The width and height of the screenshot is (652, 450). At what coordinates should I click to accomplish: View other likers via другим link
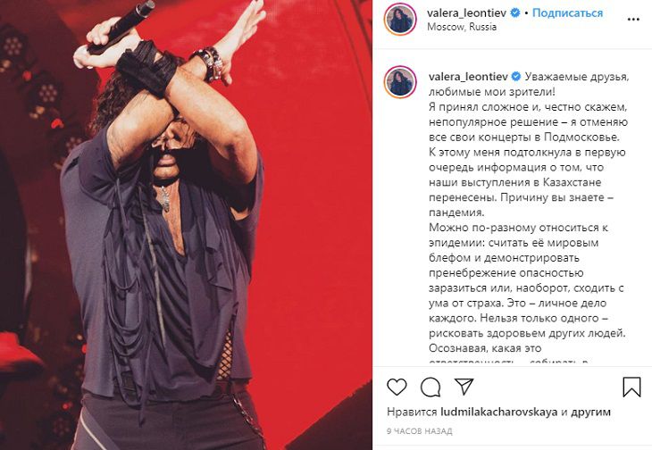click(591, 412)
